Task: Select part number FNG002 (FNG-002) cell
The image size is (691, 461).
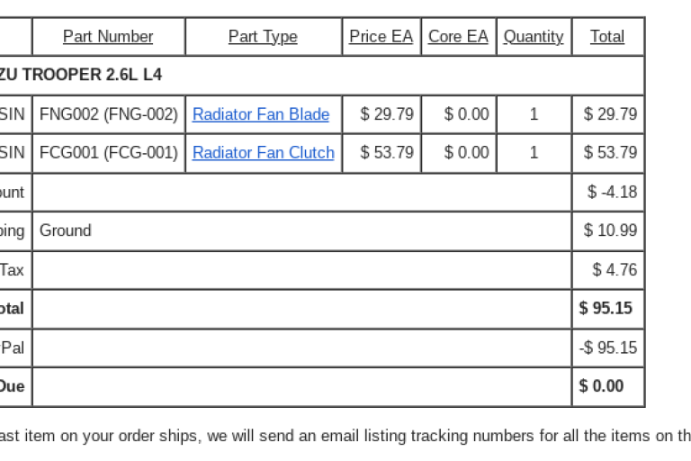Action: click(109, 114)
